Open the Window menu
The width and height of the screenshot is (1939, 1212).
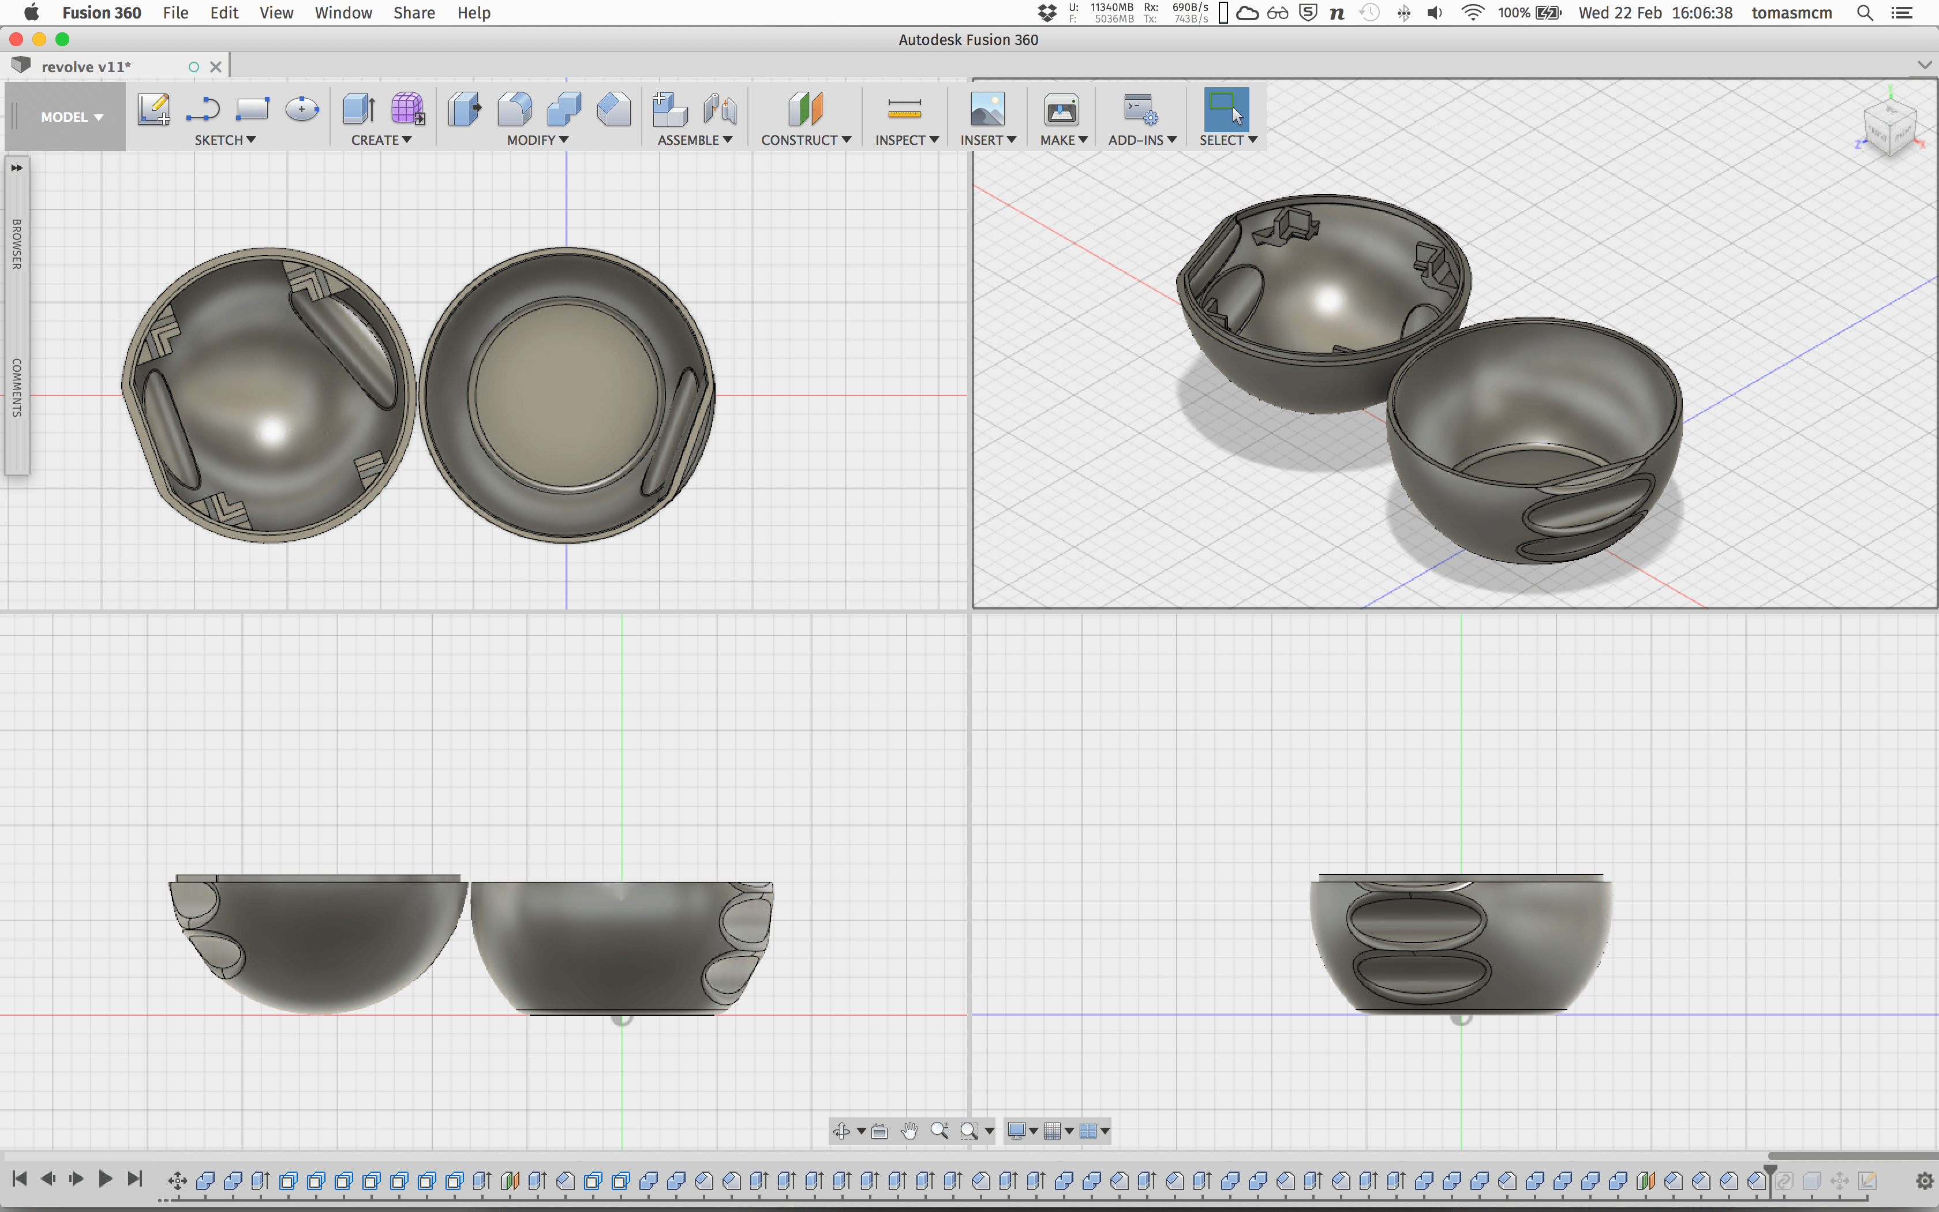tap(343, 13)
